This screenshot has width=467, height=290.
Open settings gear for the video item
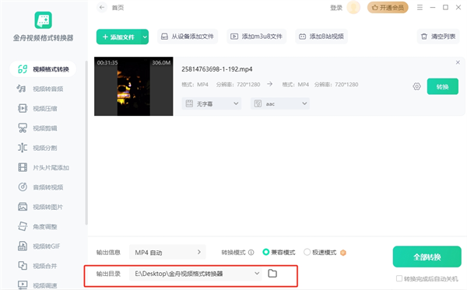(x=416, y=86)
